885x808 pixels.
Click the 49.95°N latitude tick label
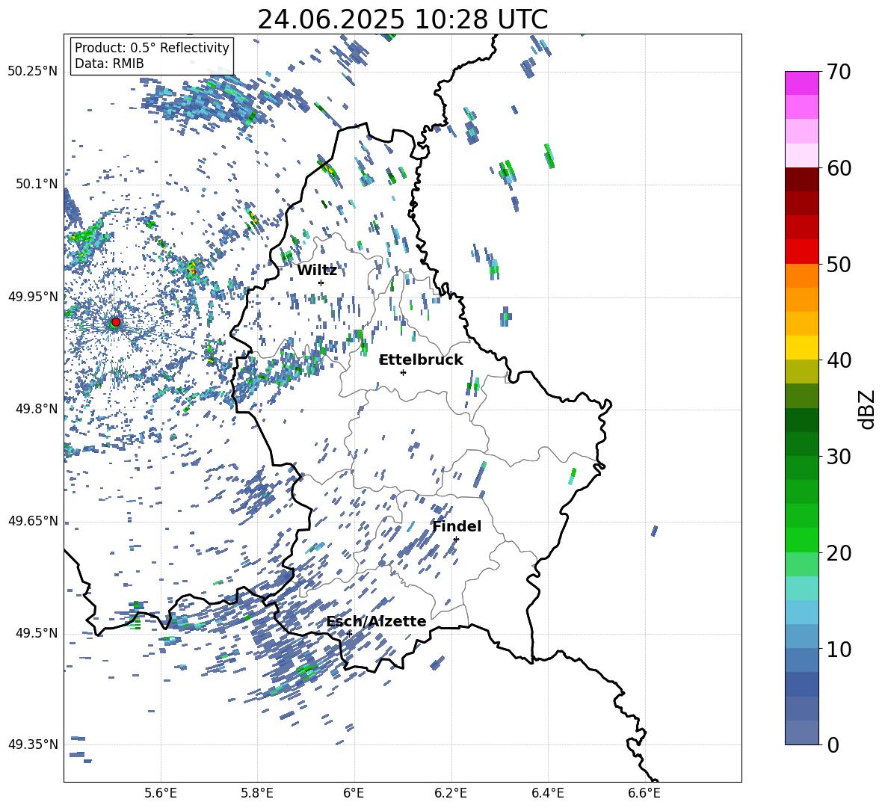33,297
